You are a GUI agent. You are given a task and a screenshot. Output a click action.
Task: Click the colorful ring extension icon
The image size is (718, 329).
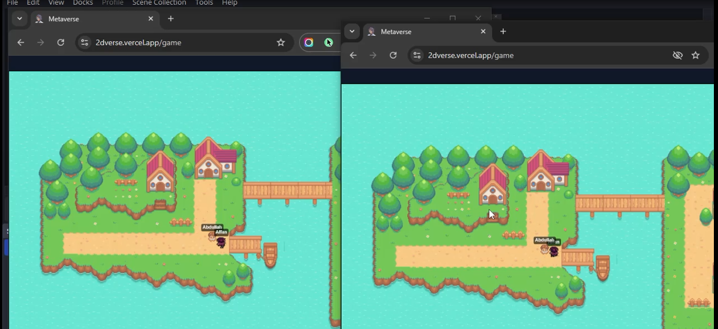(309, 42)
